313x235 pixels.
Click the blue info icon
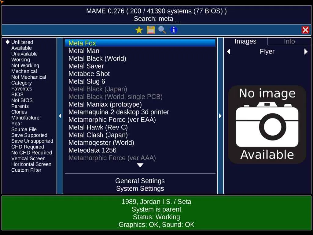pos(174,30)
